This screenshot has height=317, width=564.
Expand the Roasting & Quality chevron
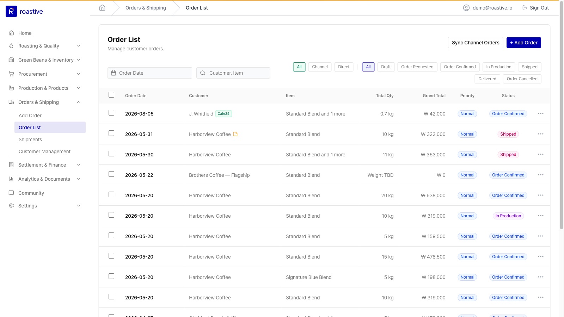tap(79, 46)
